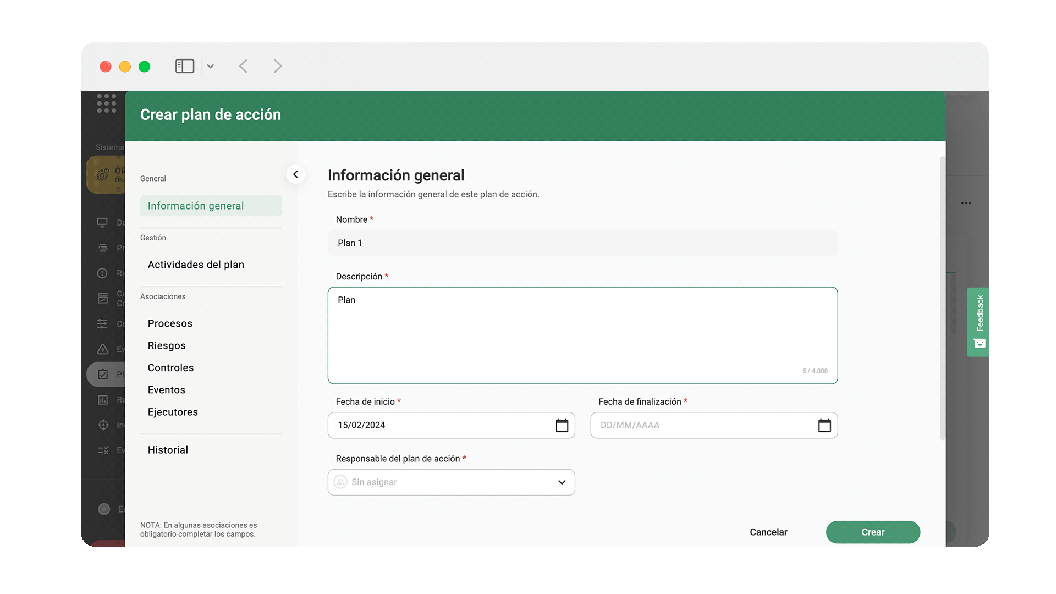Open the end date calendar picker
Image resolution: width=1056 pixels, height=594 pixels.
pyautogui.click(x=824, y=425)
